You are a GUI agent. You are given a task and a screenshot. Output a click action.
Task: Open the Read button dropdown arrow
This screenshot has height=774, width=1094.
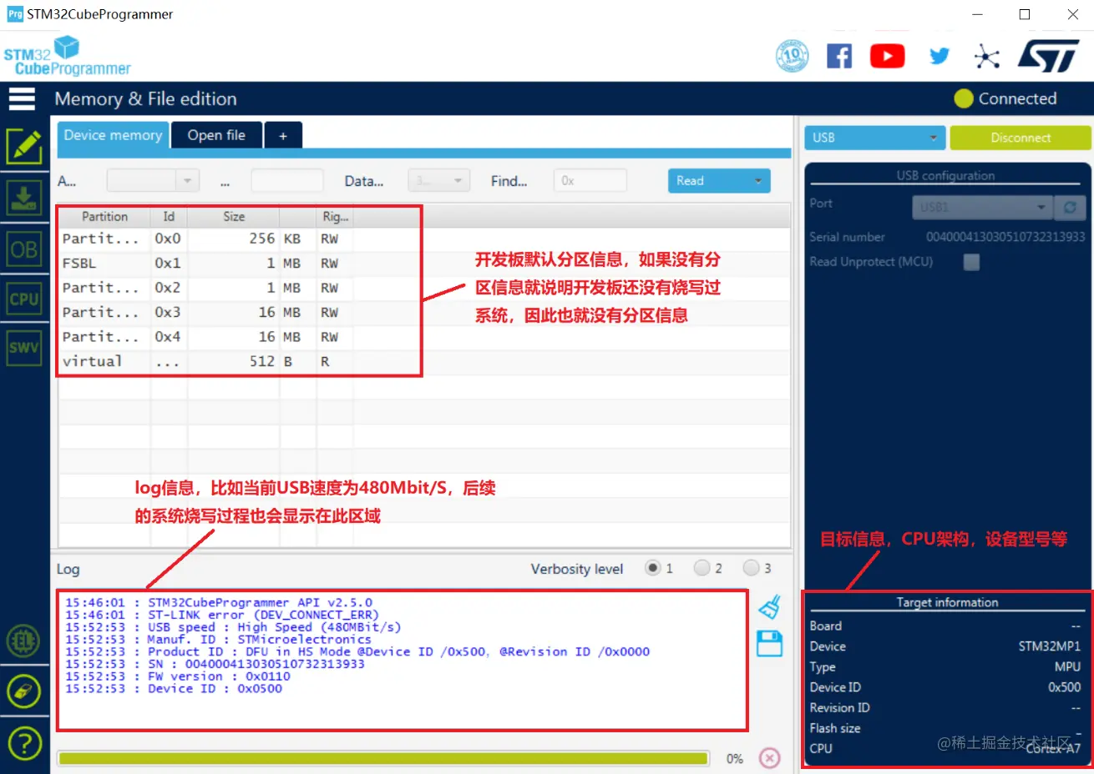coord(758,181)
